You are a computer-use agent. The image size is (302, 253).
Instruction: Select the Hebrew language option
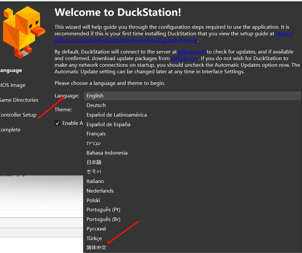coord(93,143)
